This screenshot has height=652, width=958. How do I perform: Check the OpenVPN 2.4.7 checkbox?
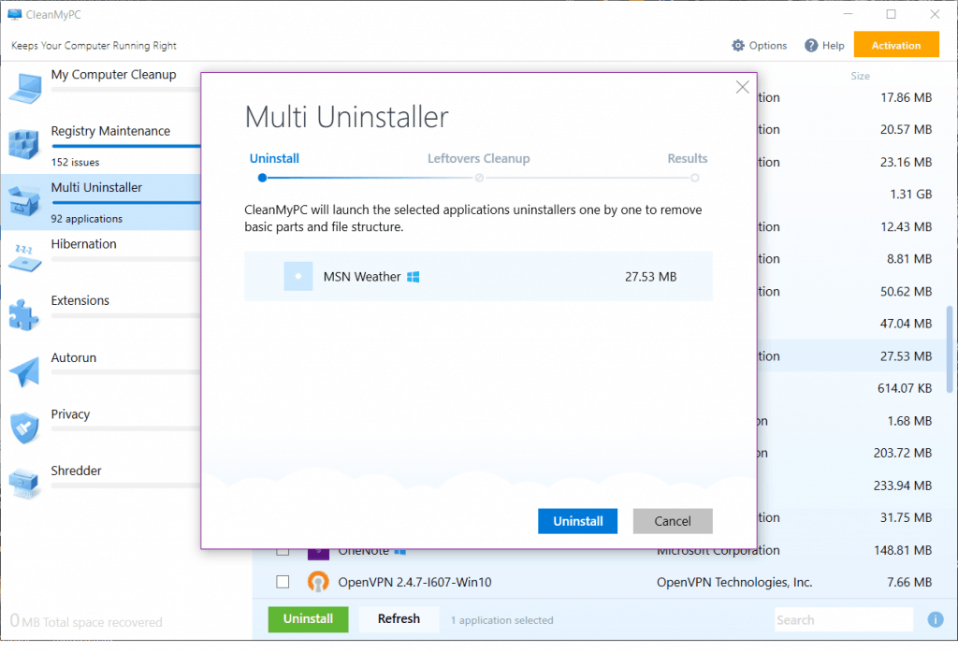coord(283,582)
